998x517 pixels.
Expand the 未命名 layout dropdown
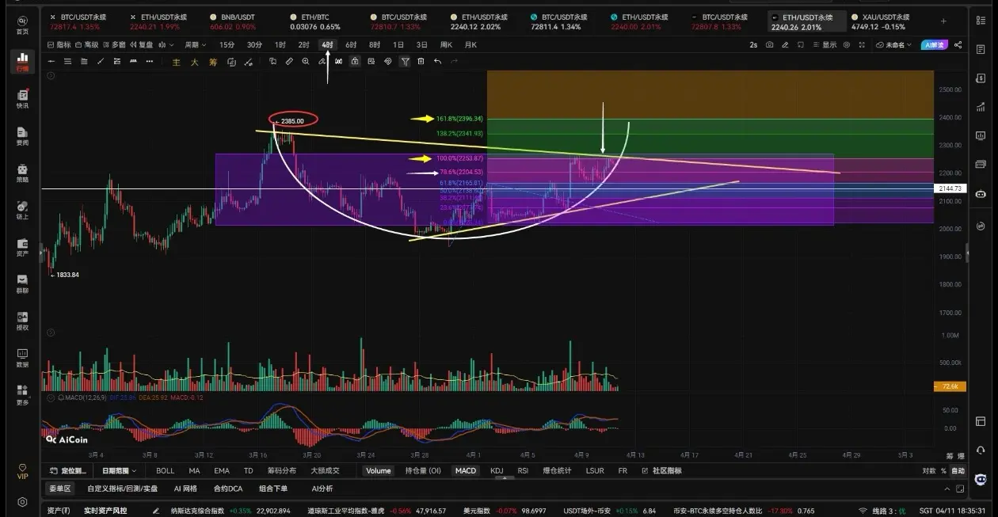coord(894,45)
